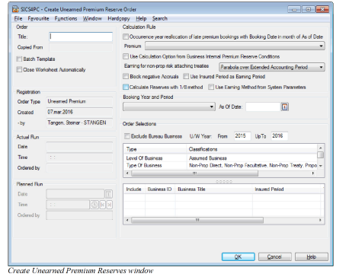
Task: Open the Planned Run Date calendar picker
Action: [x=109, y=194]
